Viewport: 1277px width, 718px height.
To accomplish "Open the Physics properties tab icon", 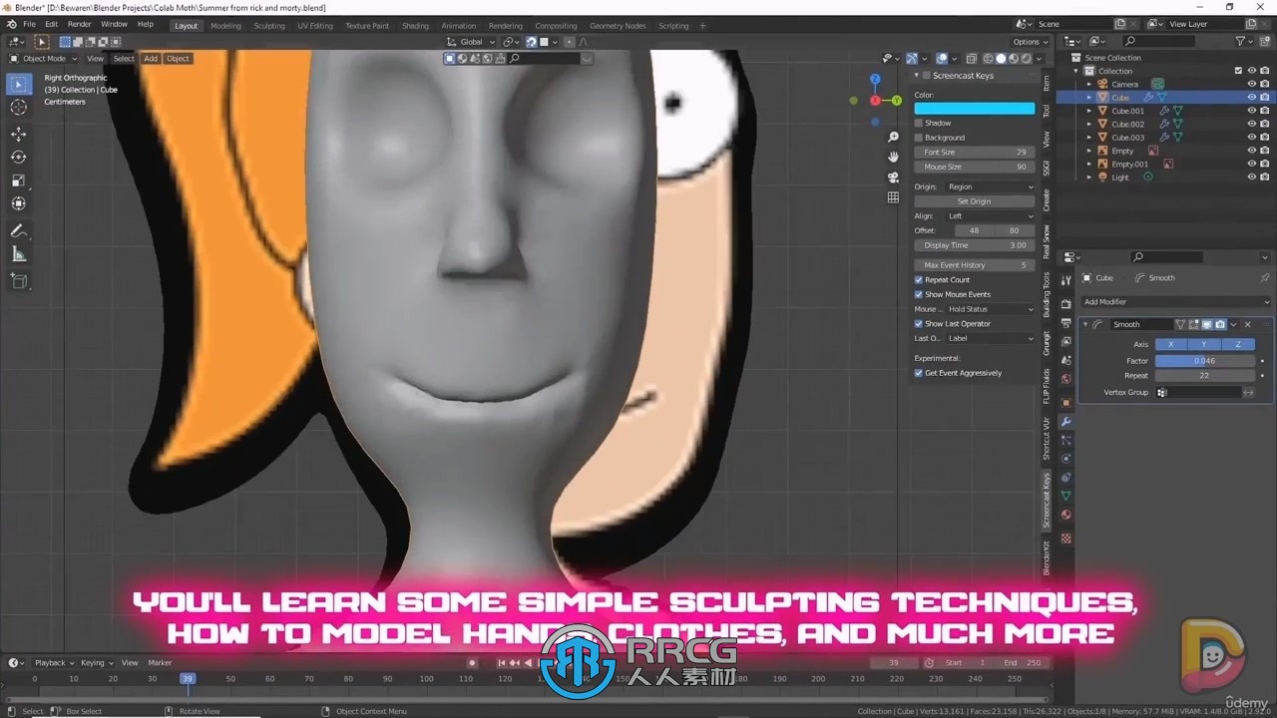I will pos(1065,459).
